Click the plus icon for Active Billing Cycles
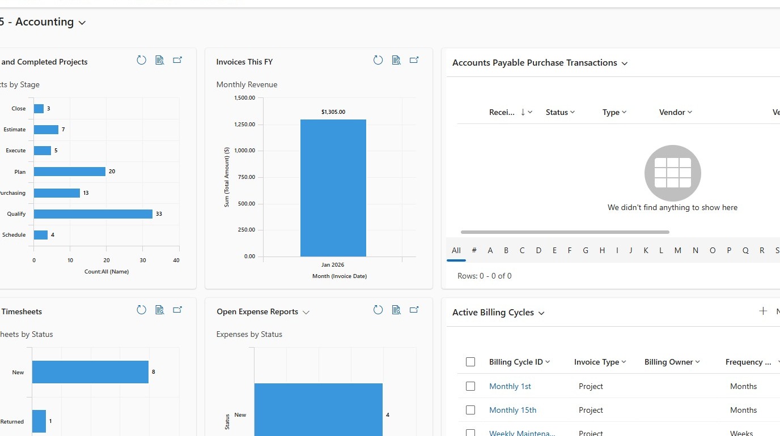780x436 pixels. 763,311
